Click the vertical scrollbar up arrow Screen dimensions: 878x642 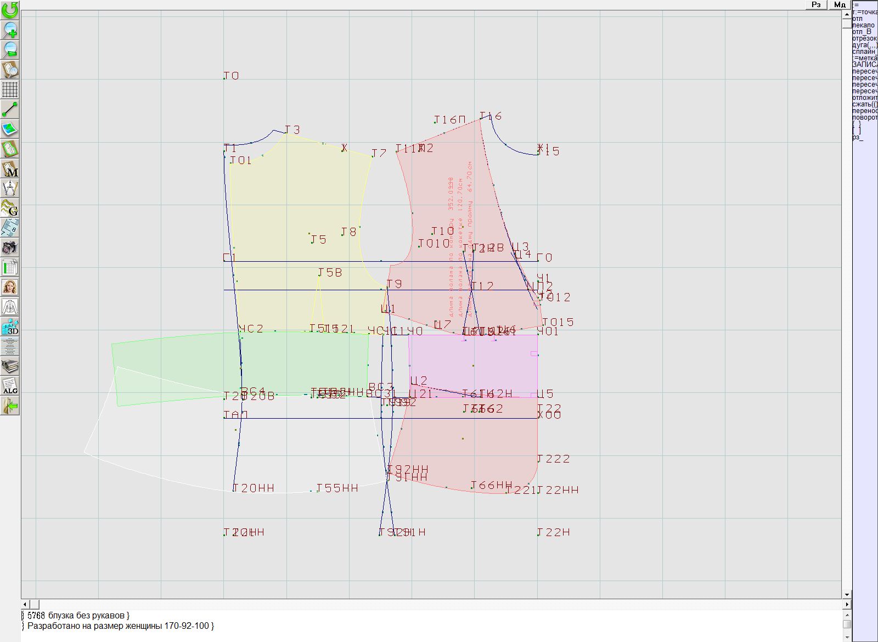pyautogui.click(x=847, y=14)
